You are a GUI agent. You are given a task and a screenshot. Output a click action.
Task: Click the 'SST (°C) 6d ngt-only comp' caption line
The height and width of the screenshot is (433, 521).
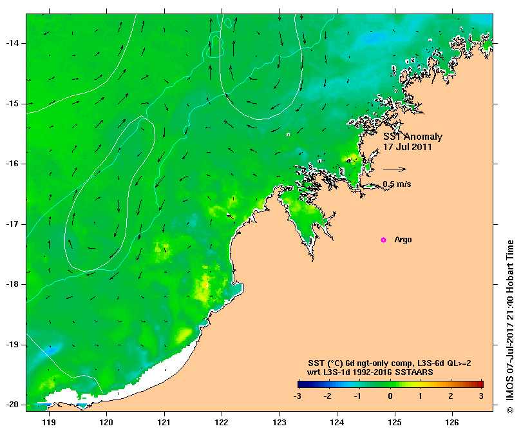tap(390, 363)
